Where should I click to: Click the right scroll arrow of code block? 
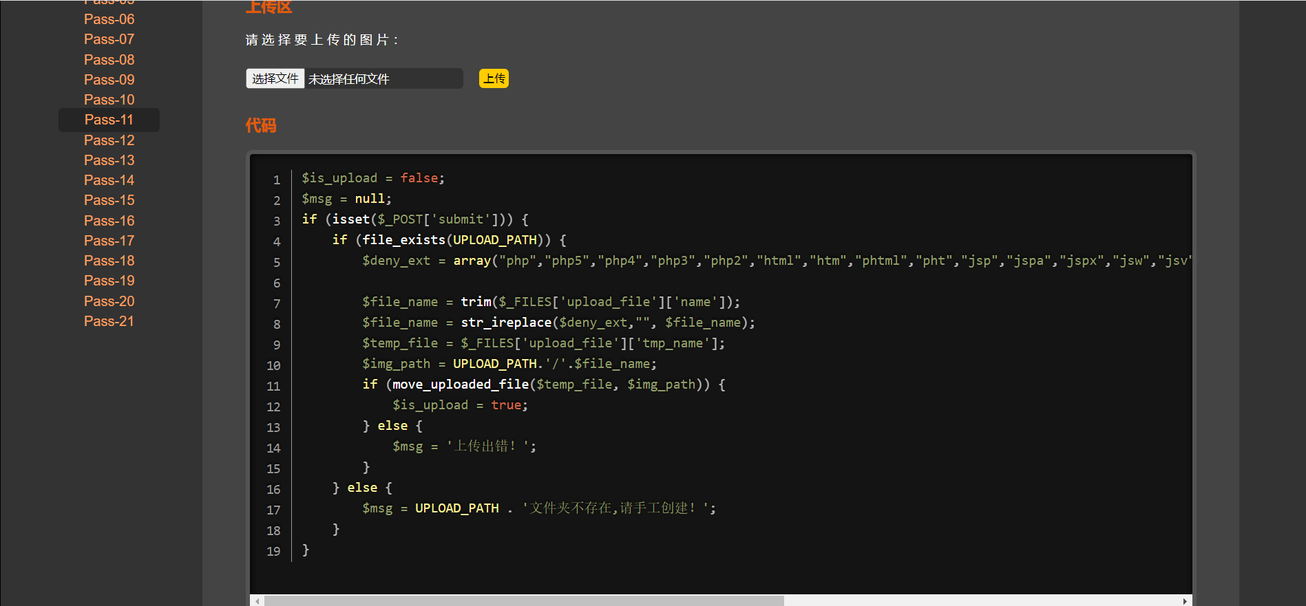click(x=1185, y=600)
